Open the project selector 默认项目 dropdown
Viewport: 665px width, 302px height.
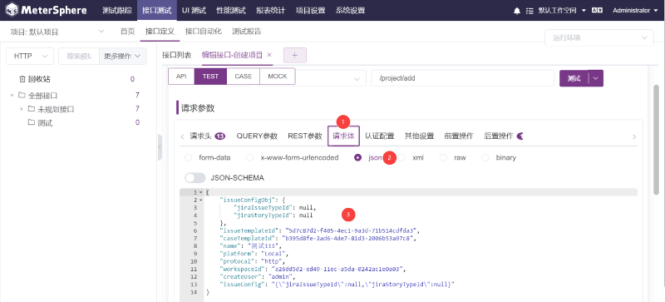pyautogui.click(x=57, y=32)
